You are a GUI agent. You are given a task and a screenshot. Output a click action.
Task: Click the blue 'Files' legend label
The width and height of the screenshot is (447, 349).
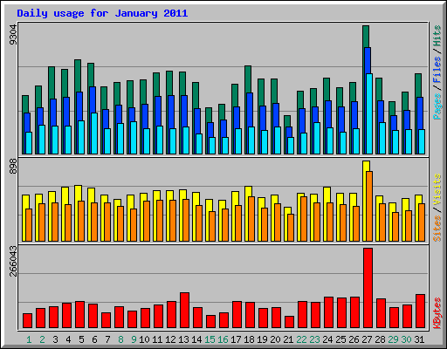coord(437,70)
